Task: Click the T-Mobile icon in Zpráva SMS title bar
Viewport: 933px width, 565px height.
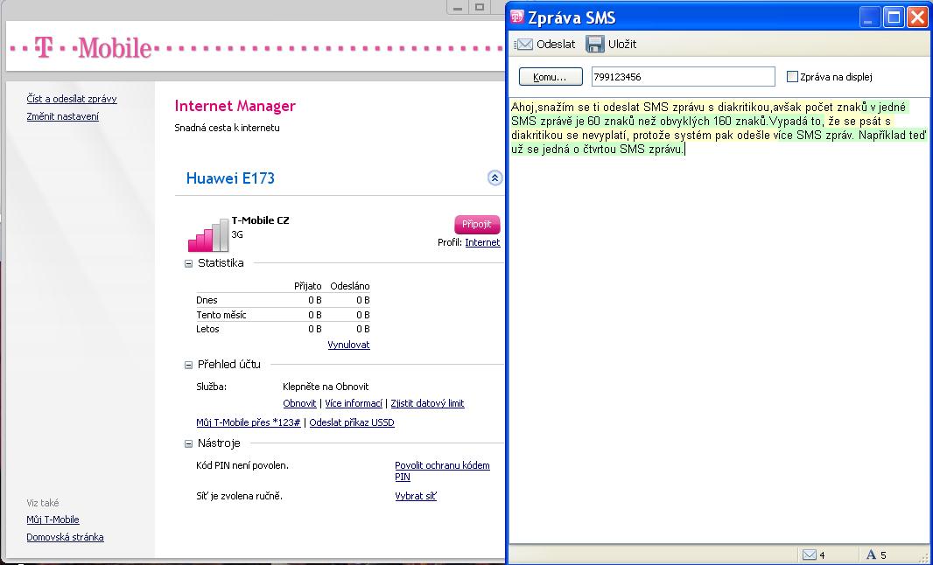Action: [x=517, y=17]
